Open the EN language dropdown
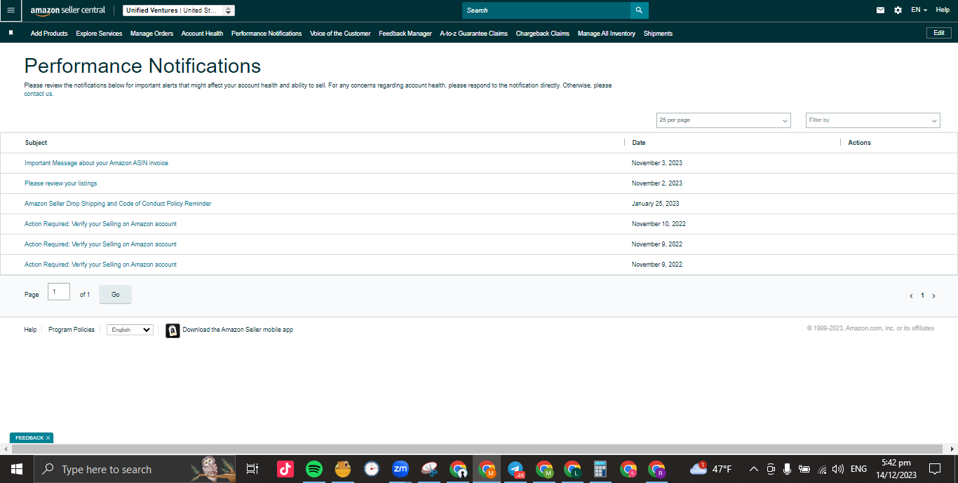Image resolution: width=958 pixels, height=483 pixels. point(919,10)
